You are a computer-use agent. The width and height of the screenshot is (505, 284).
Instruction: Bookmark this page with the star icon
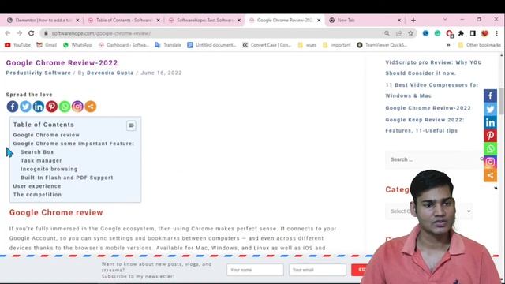[x=410, y=33]
